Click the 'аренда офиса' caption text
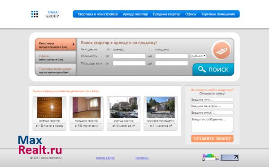Image resolution: width=269 pixels, height=167 pixels. (124, 121)
